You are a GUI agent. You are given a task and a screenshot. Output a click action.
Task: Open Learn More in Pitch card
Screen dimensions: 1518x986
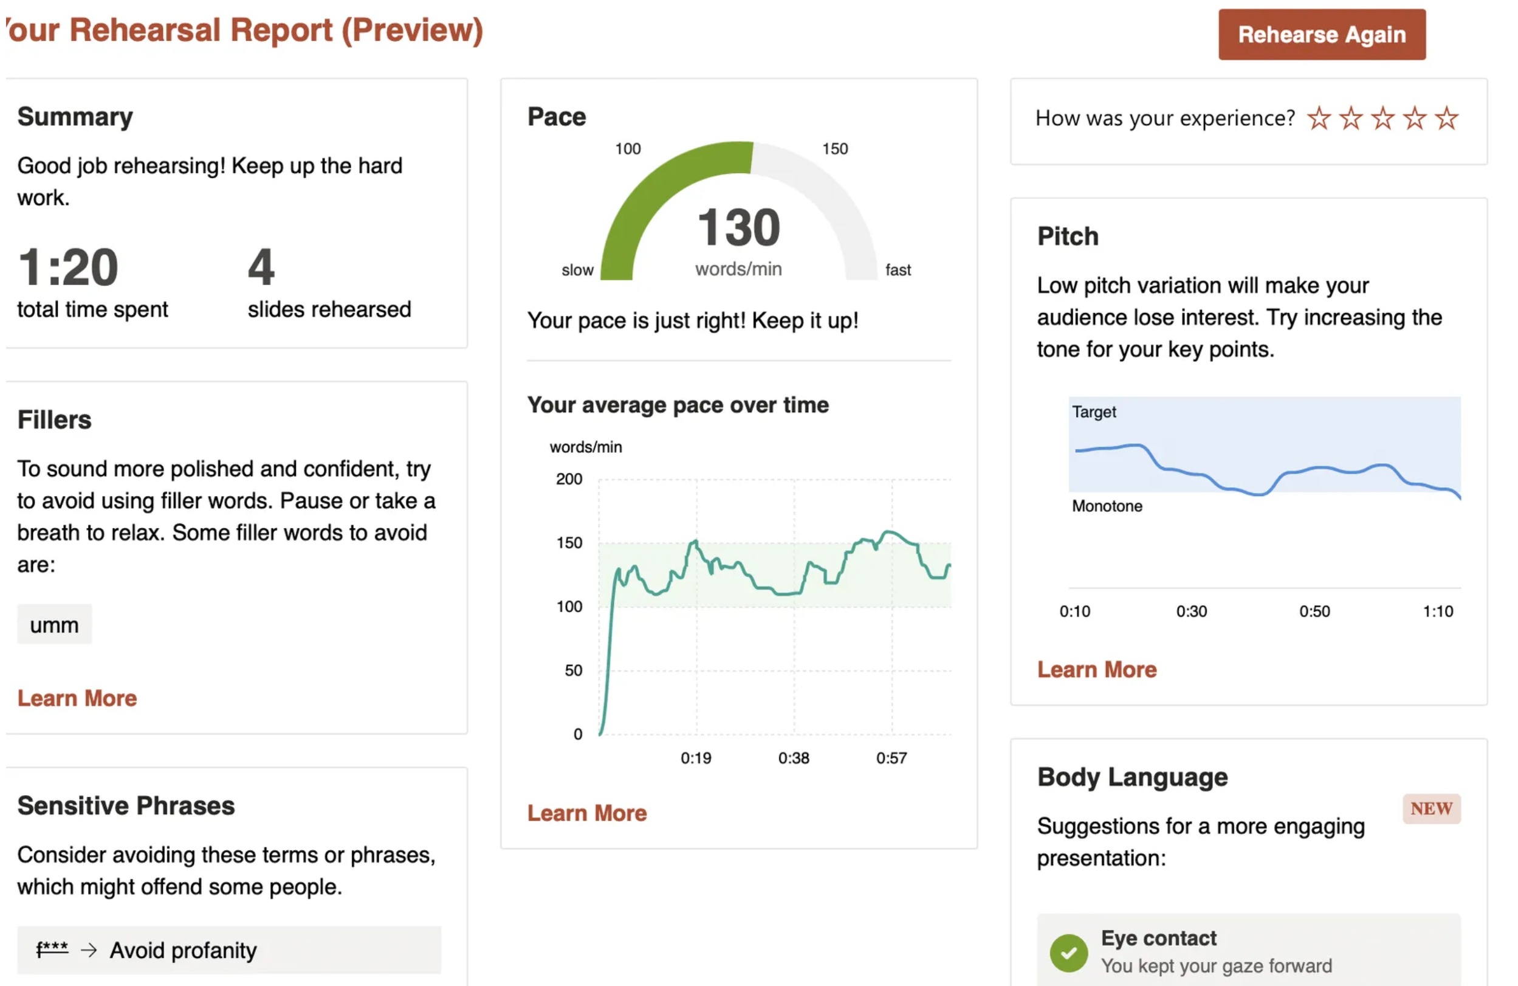point(1097,669)
